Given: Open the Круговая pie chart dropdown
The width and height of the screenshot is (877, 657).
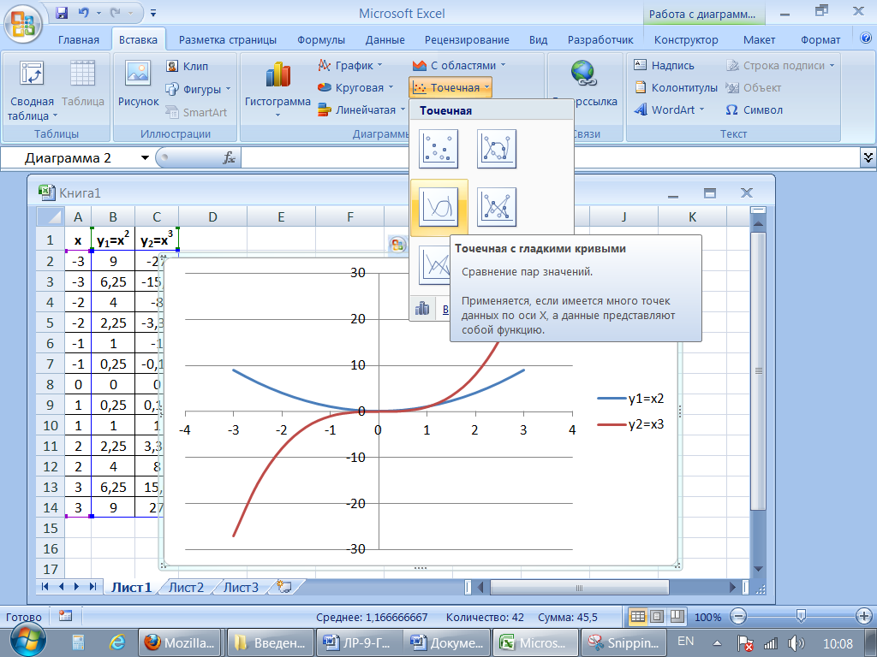Looking at the screenshot, I should pos(355,88).
